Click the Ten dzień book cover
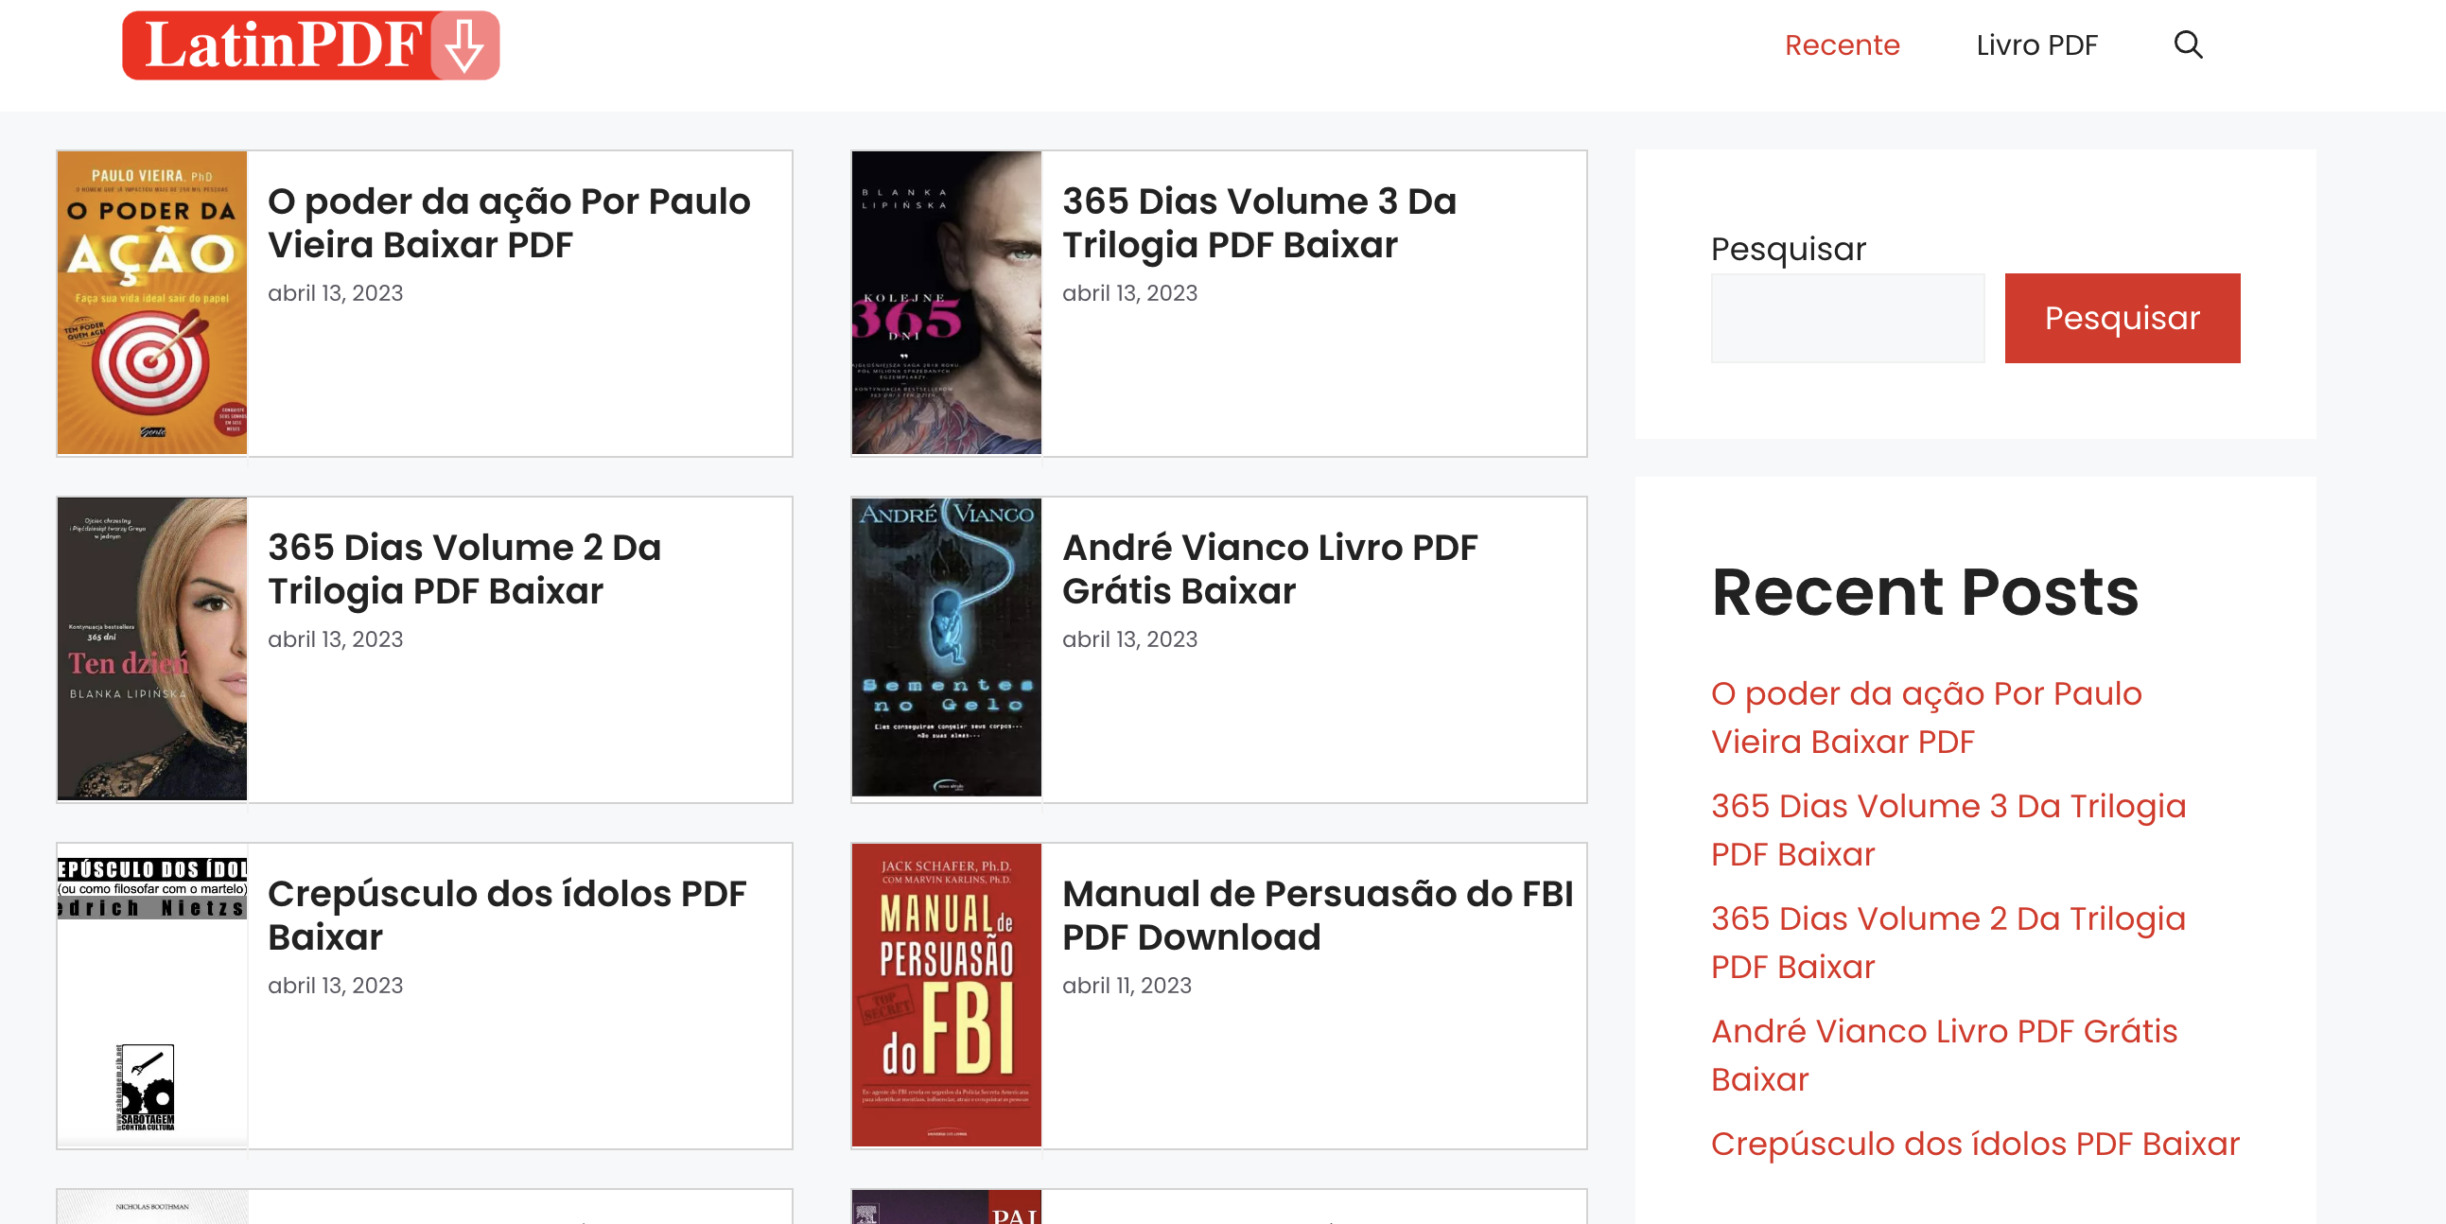The width and height of the screenshot is (2446, 1224). [152, 649]
